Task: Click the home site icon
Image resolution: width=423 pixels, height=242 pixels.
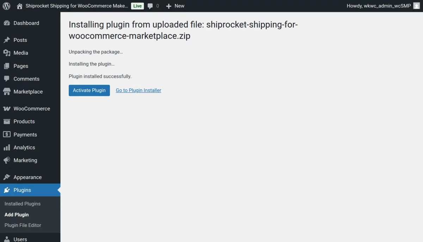Action: [20, 6]
